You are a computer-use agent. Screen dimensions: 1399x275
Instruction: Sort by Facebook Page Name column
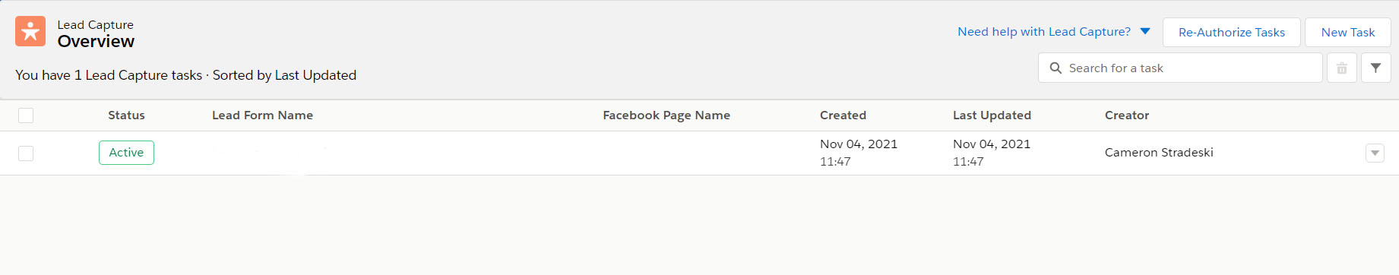pyautogui.click(x=666, y=115)
